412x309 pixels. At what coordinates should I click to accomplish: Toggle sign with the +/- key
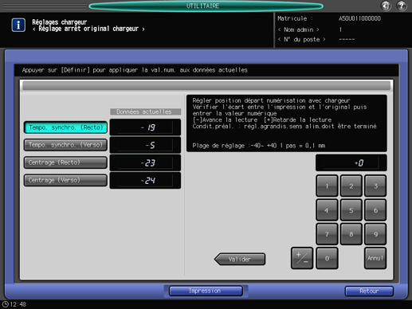click(302, 258)
